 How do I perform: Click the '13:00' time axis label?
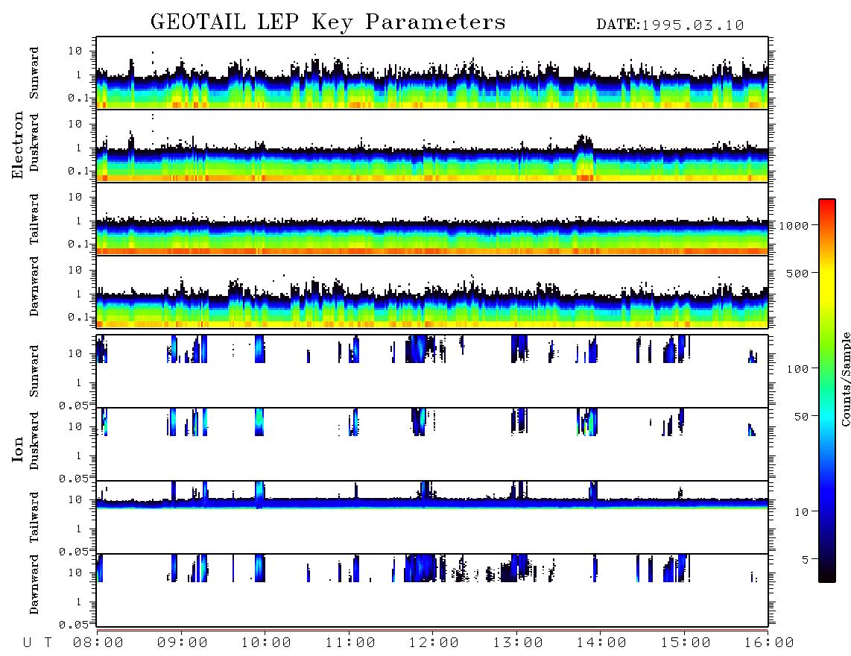(x=518, y=643)
